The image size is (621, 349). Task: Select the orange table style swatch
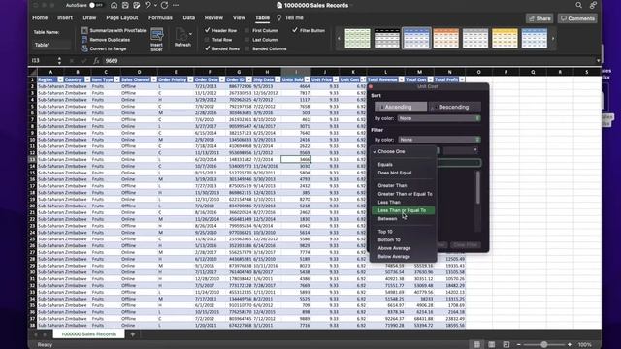click(445, 39)
